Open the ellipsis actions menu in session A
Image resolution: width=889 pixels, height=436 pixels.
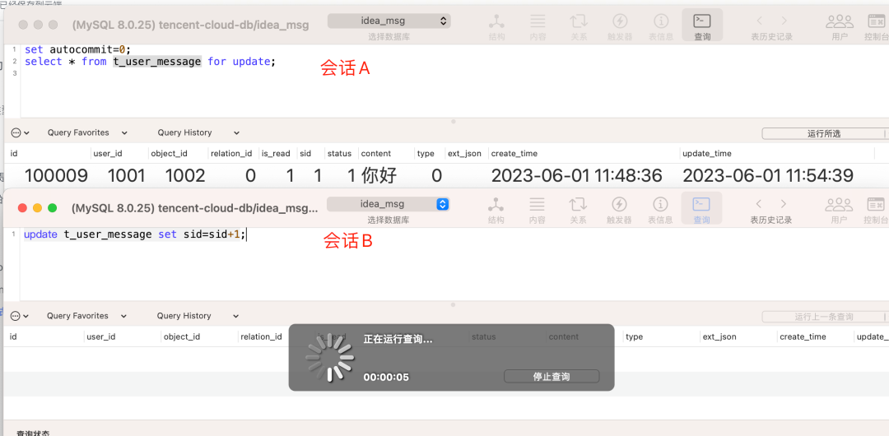(20, 132)
